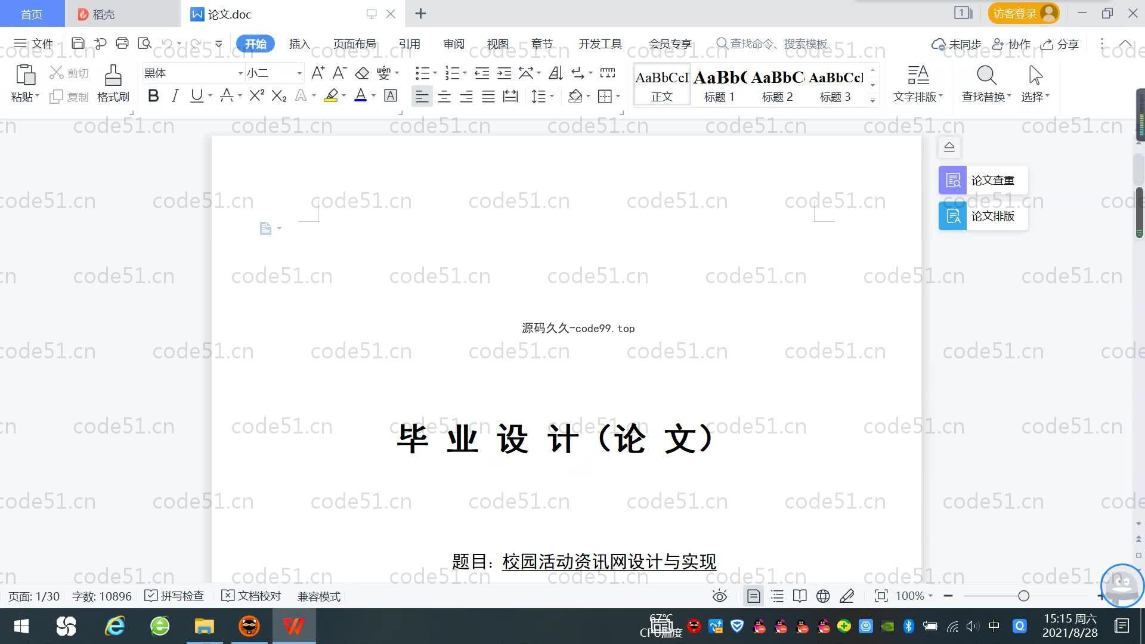Decrease font size with A- icon

point(339,73)
